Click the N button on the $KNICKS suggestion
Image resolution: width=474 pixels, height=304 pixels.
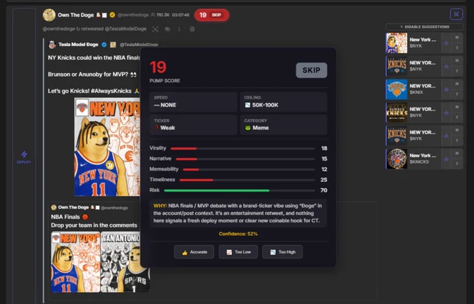457,154
